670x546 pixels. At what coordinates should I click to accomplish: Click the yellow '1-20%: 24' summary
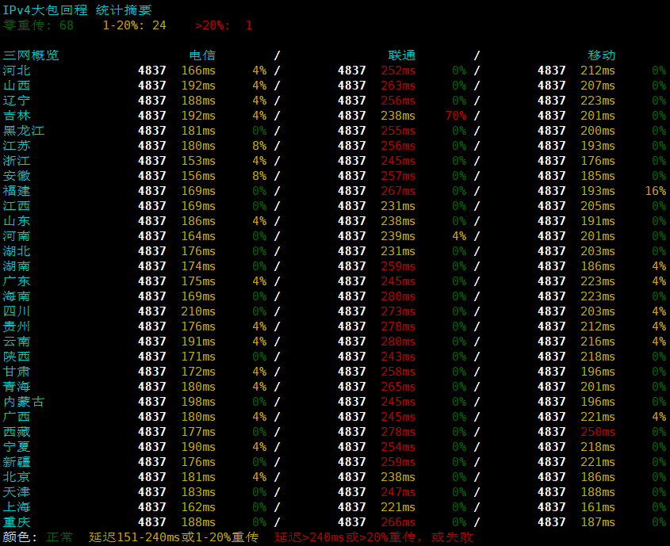tap(134, 25)
